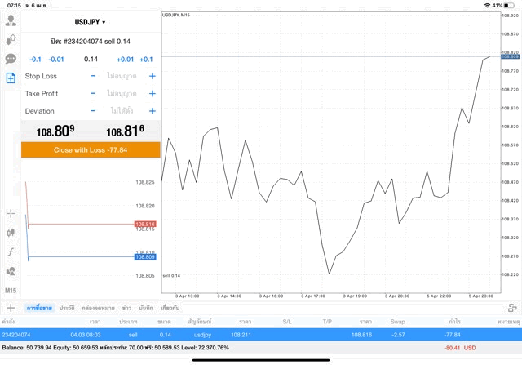Change the M15 timeframe
The width and height of the screenshot is (522, 365).
(x=11, y=291)
